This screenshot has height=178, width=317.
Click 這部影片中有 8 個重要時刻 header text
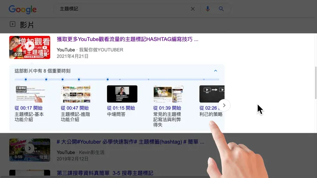pyautogui.click(x=42, y=71)
